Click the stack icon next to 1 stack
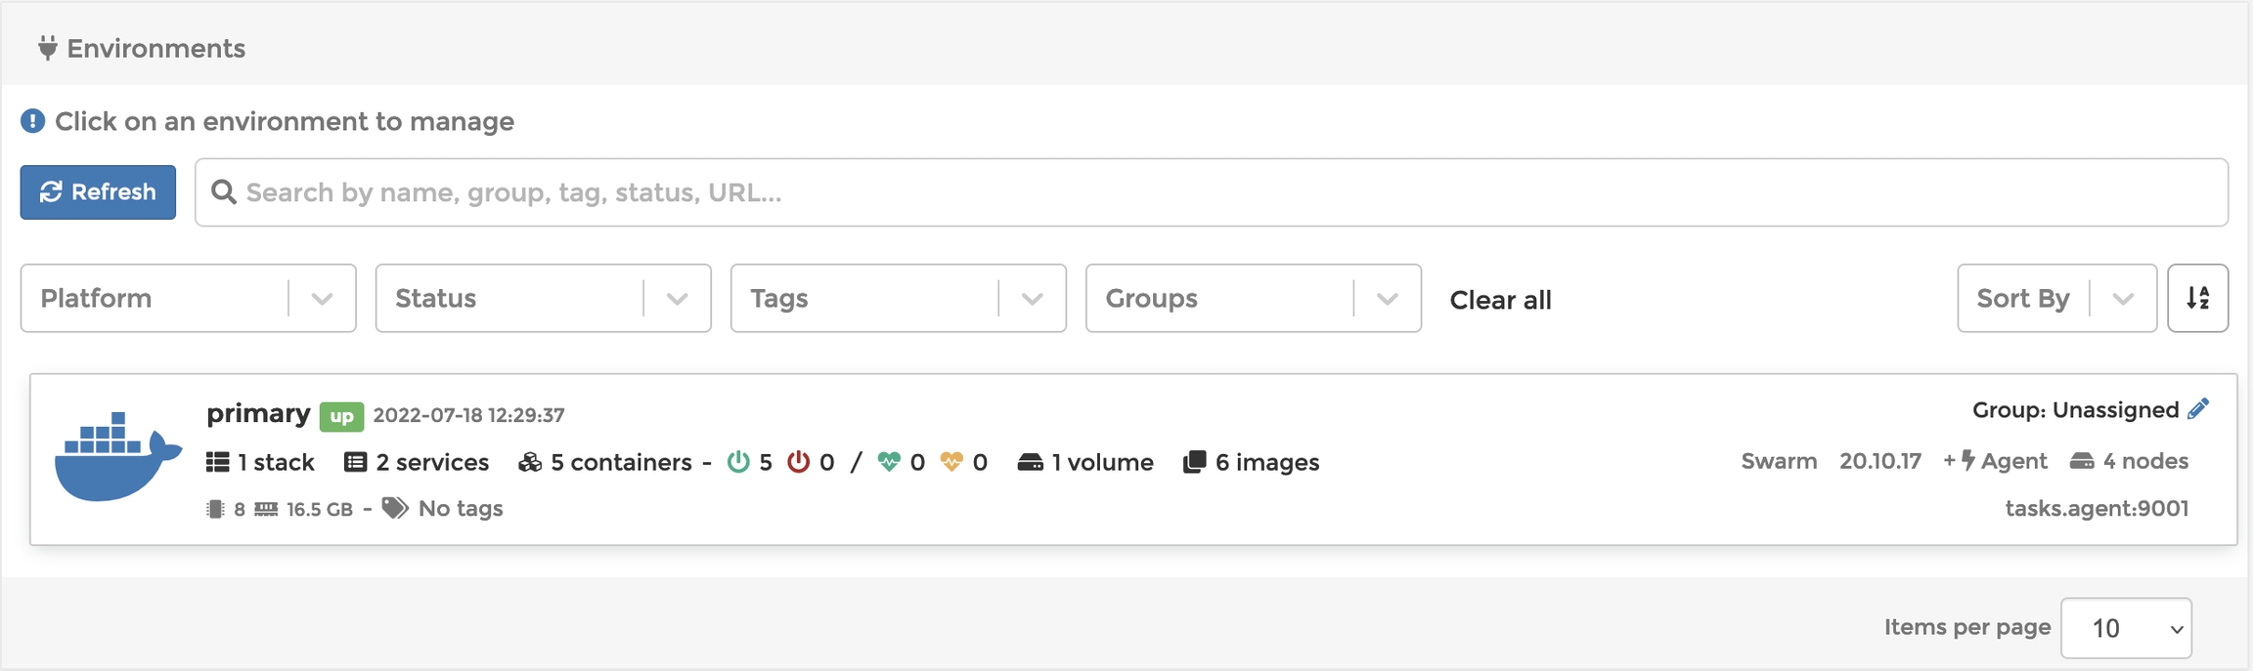This screenshot has height=671, width=2253. pyautogui.click(x=217, y=462)
